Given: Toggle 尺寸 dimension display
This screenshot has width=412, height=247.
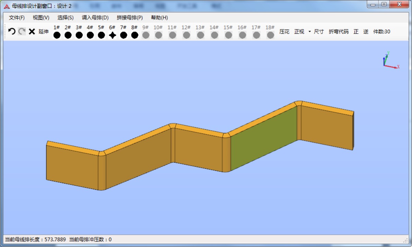Looking at the screenshot, I should [x=319, y=32].
